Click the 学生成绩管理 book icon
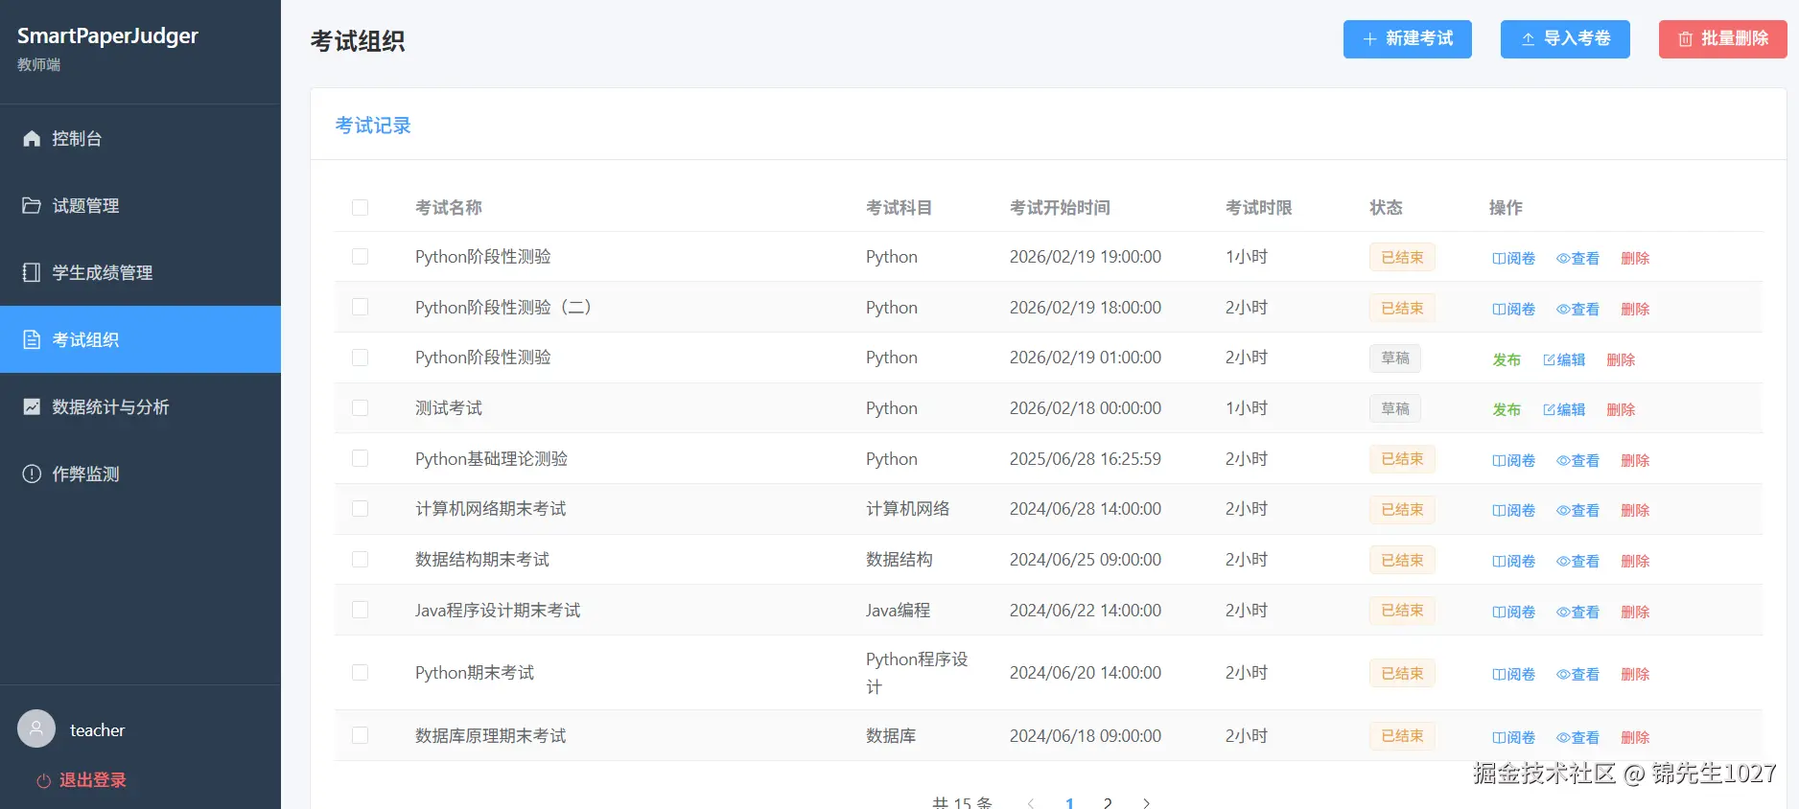The width and height of the screenshot is (1799, 809). [x=32, y=272]
